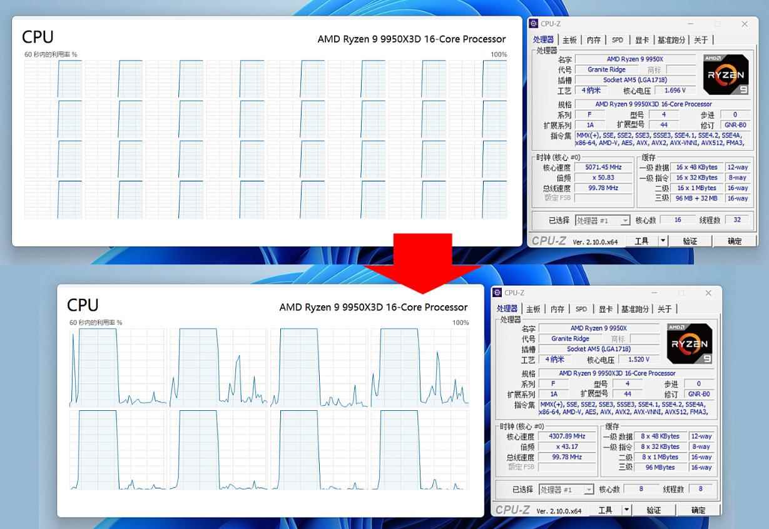Click L1 data value 8 x 48 KBytes

coord(660,436)
